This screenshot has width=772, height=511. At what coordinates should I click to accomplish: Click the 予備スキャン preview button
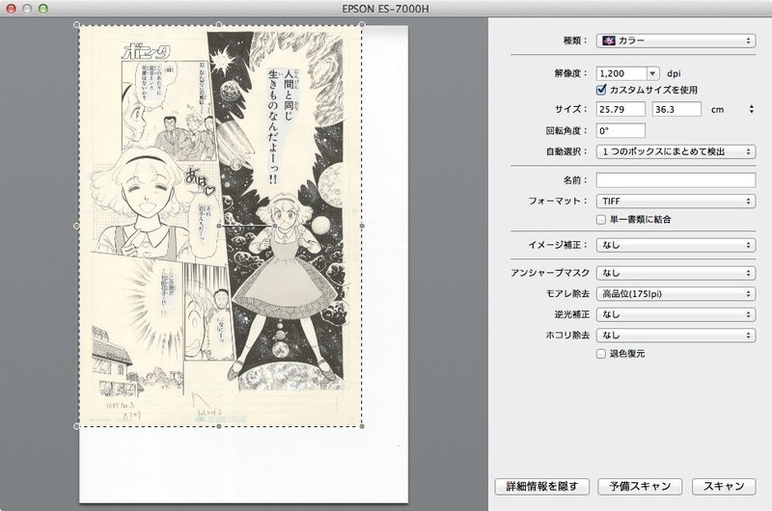(640, 486)
